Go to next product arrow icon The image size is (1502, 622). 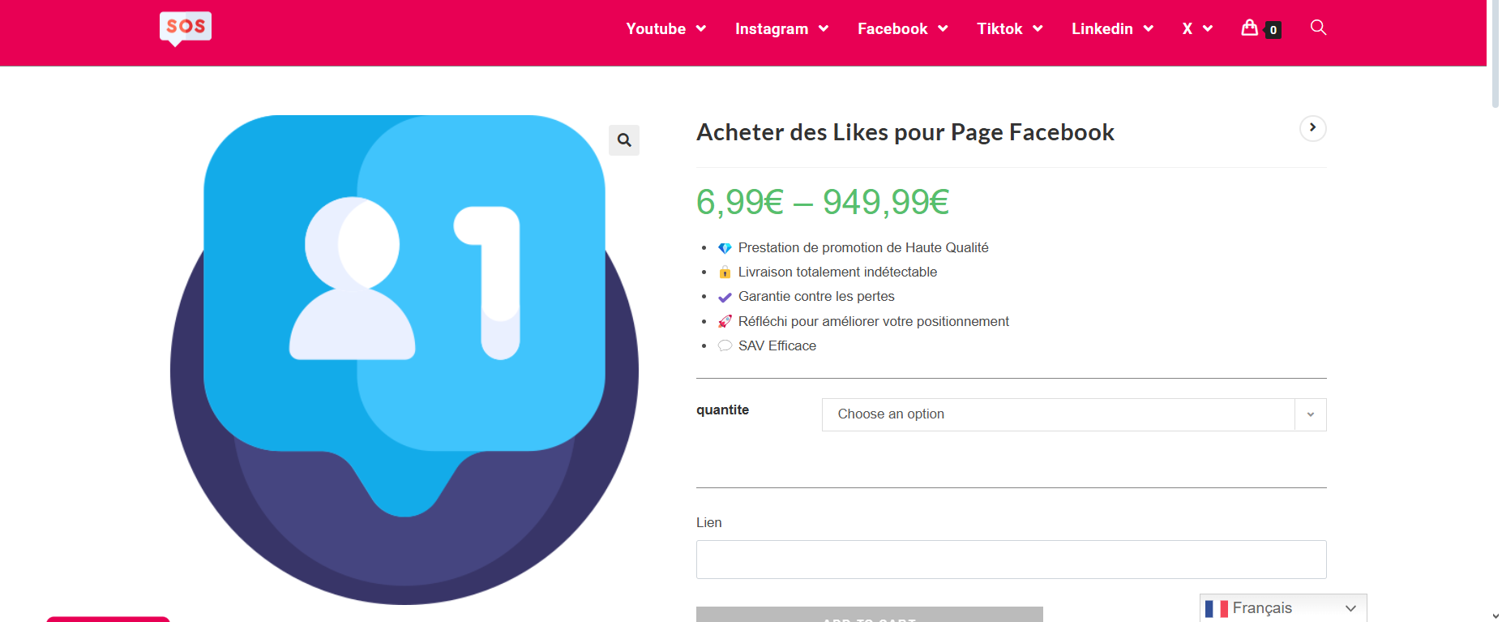(1312, 128)
